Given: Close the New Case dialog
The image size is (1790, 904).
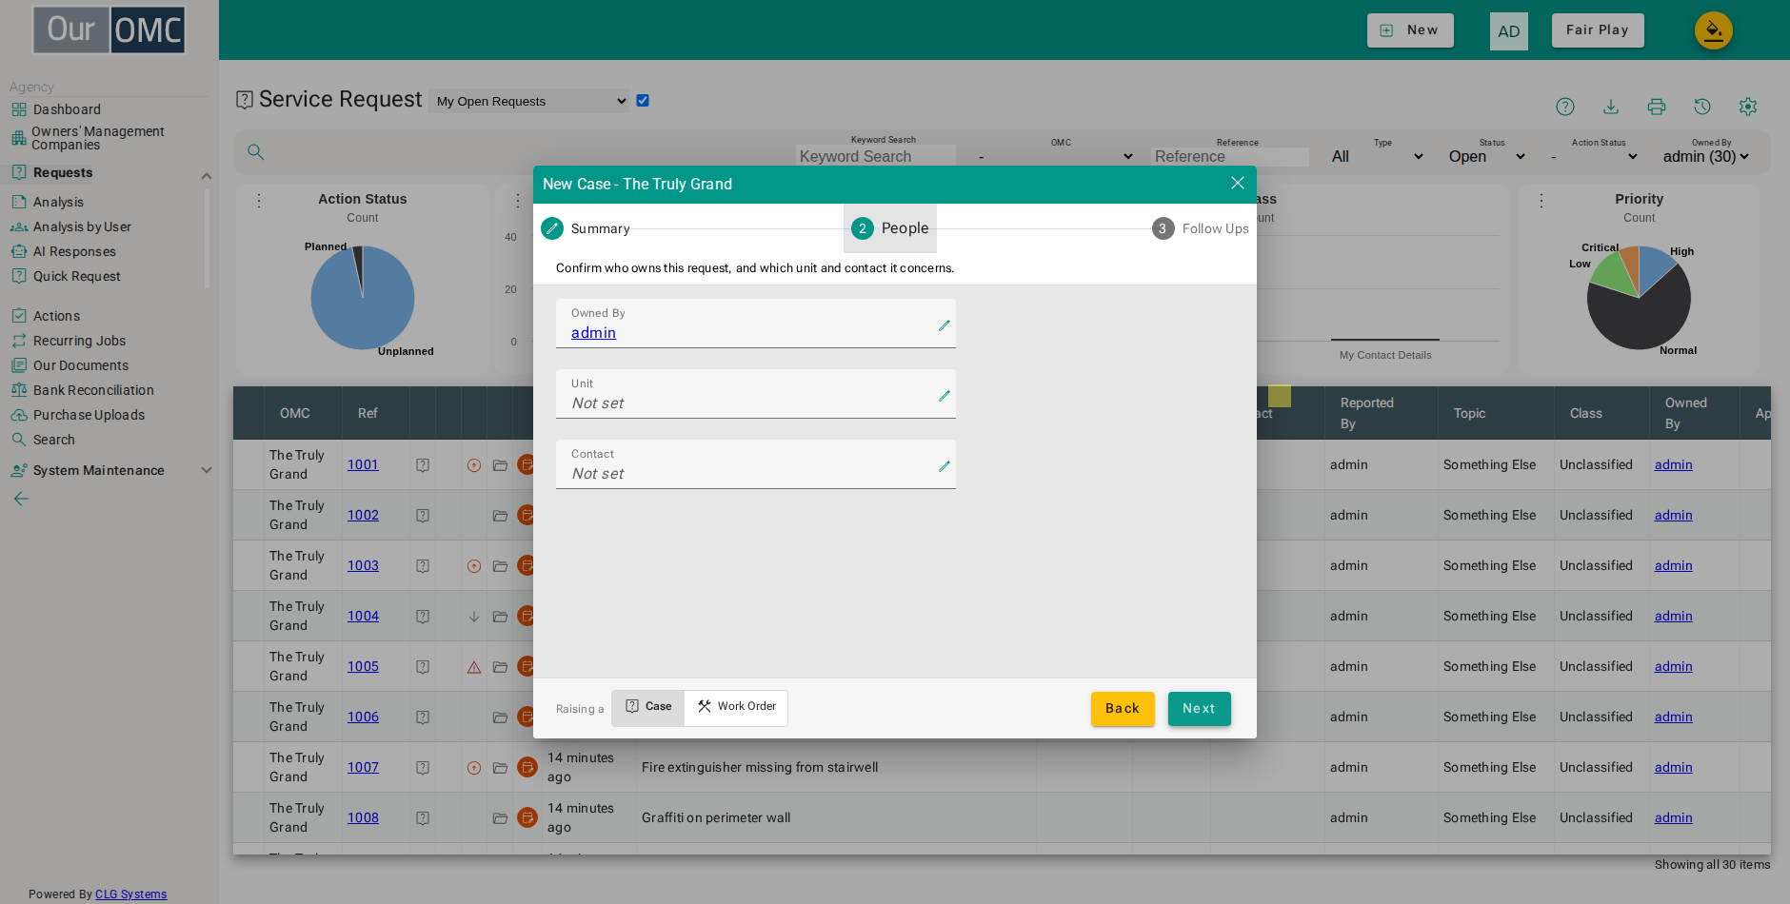Looking at the screenshot, I should tap(1238, 183).
